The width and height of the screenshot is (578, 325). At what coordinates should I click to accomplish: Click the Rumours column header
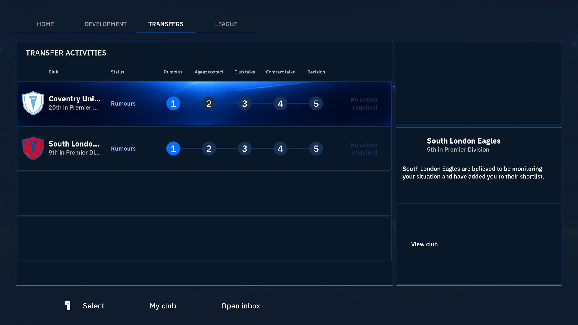coord(173,72)
